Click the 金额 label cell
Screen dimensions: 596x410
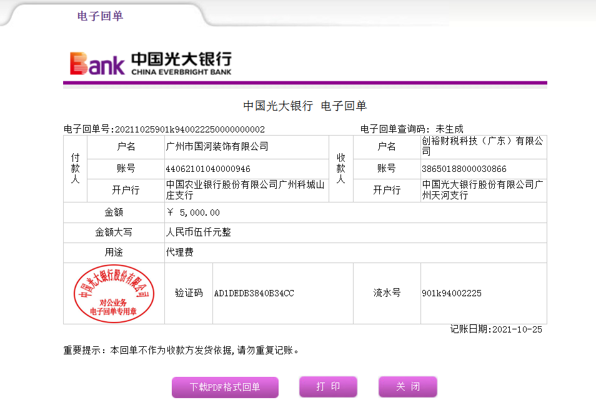(114, 212)
